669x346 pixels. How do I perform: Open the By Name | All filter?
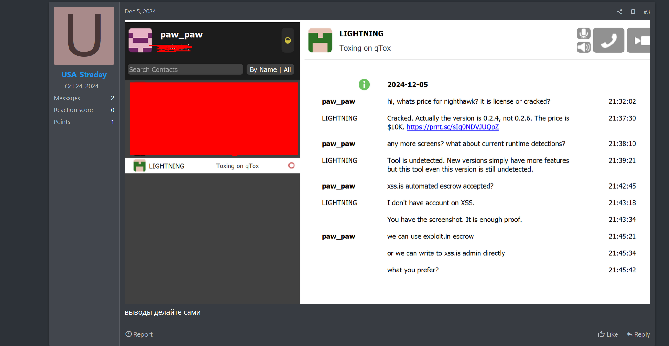point(270,69)
